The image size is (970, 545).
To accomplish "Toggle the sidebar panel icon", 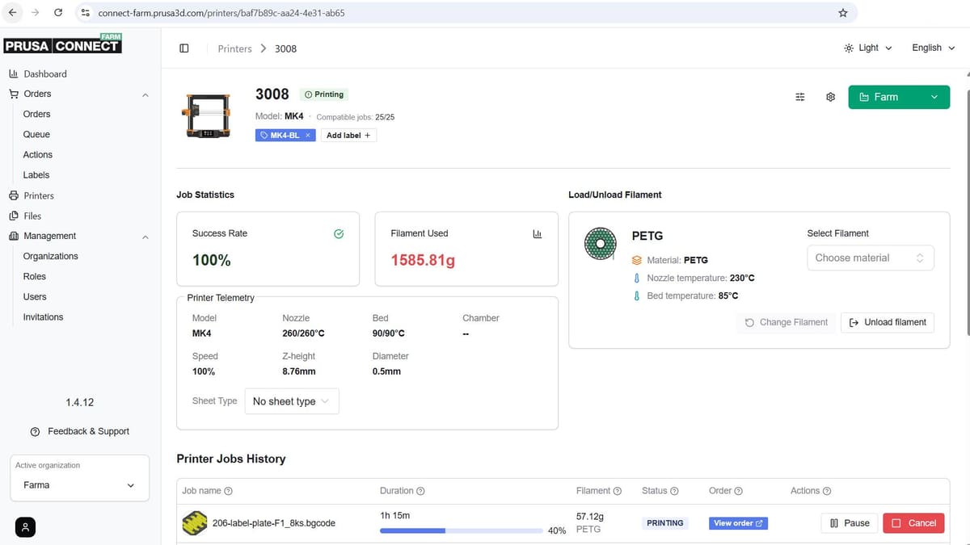I will point(184,48).
